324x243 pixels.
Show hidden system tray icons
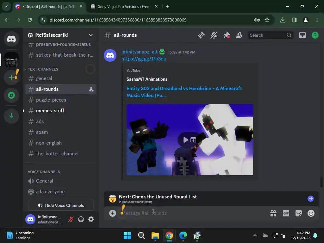coord(255,235)
